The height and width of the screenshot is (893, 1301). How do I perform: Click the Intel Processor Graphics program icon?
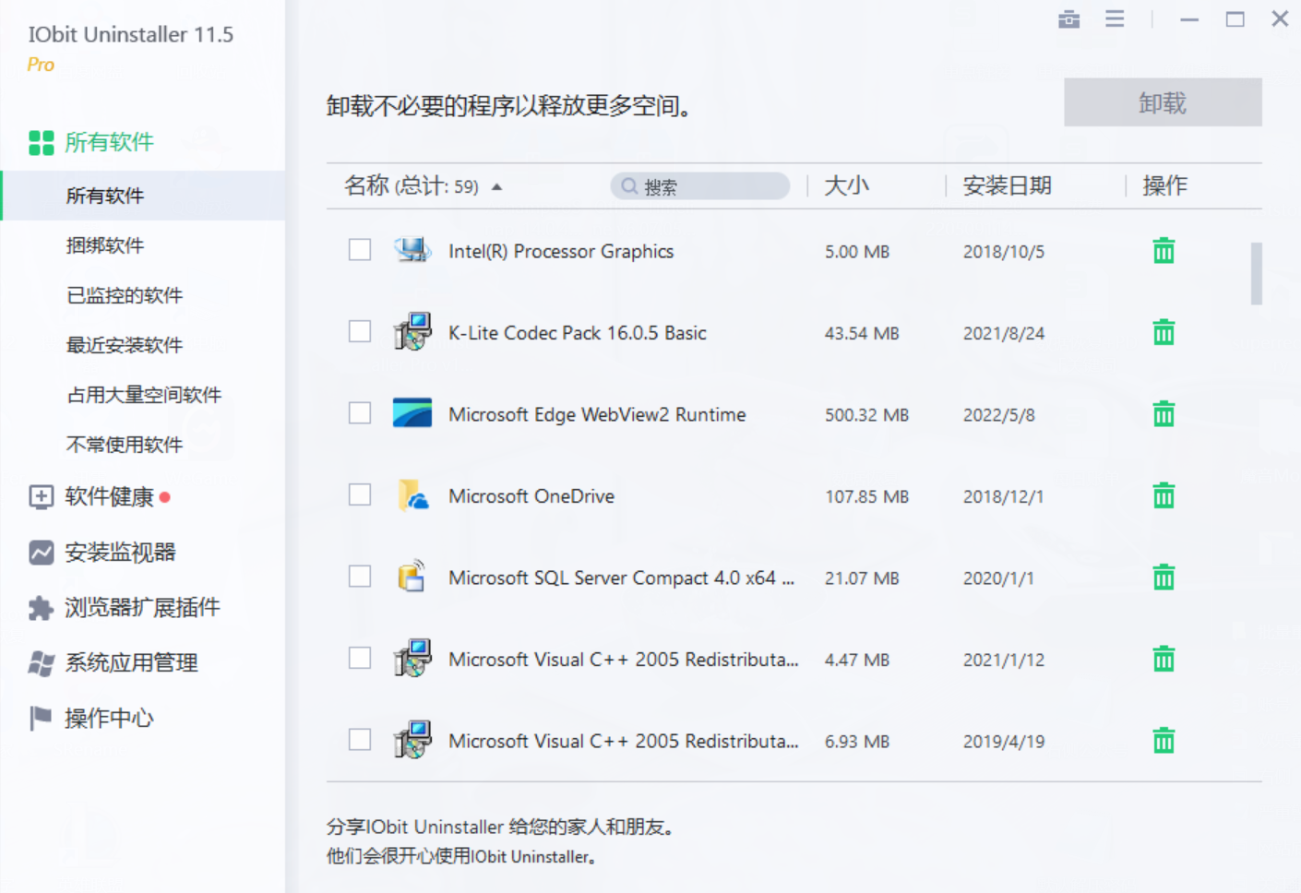click(412, 250)
